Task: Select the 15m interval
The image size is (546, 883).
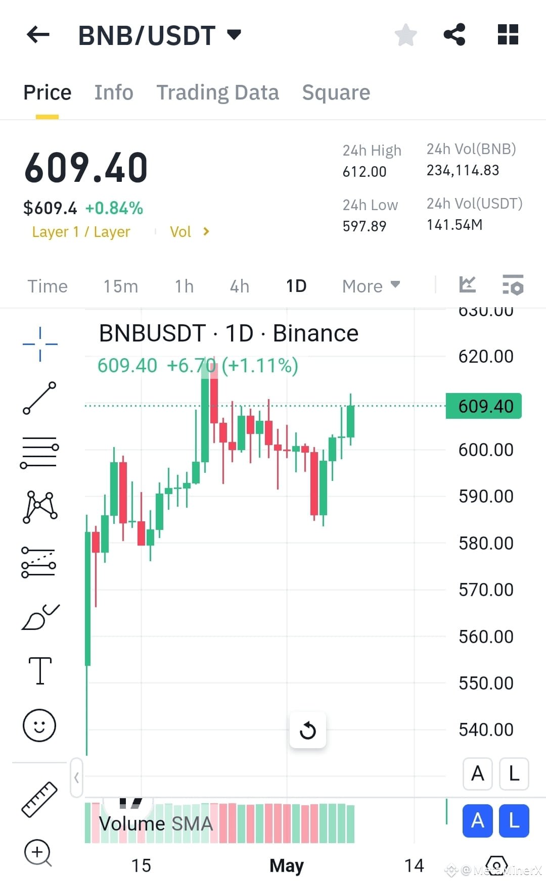Action: click(x=120, y=286)
